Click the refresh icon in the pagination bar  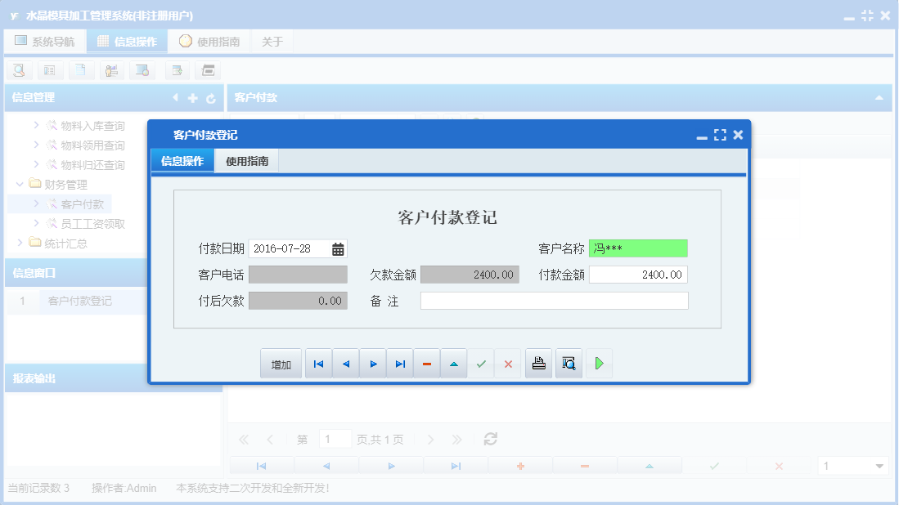489,439
